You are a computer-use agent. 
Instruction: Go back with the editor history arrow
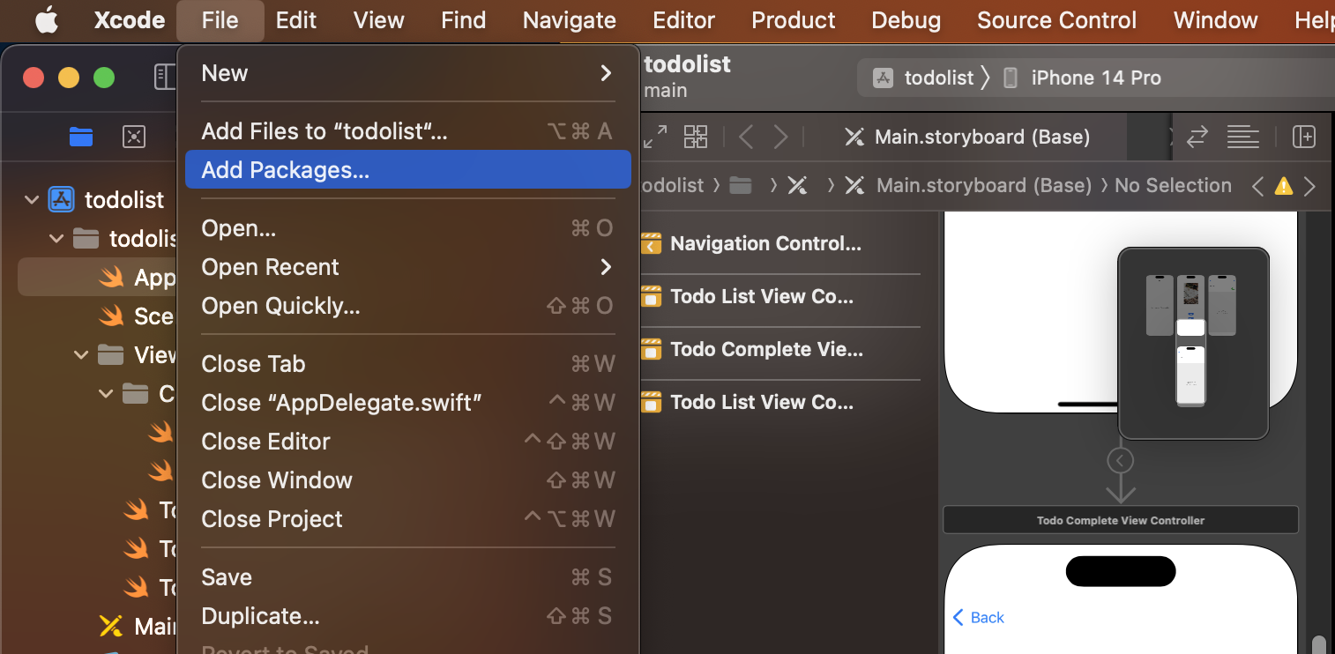tap(746, 137)
